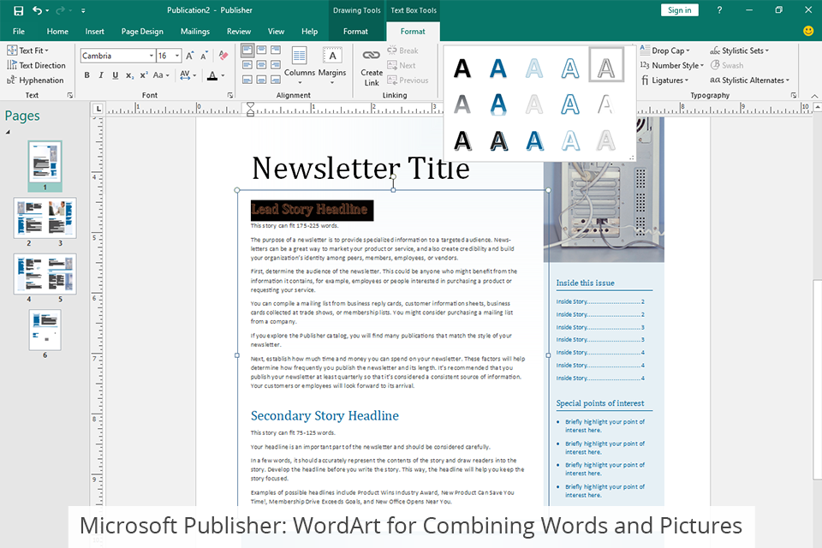Click the yellow smiley feedback icon
822x548 pixels.
pos(808,31)
